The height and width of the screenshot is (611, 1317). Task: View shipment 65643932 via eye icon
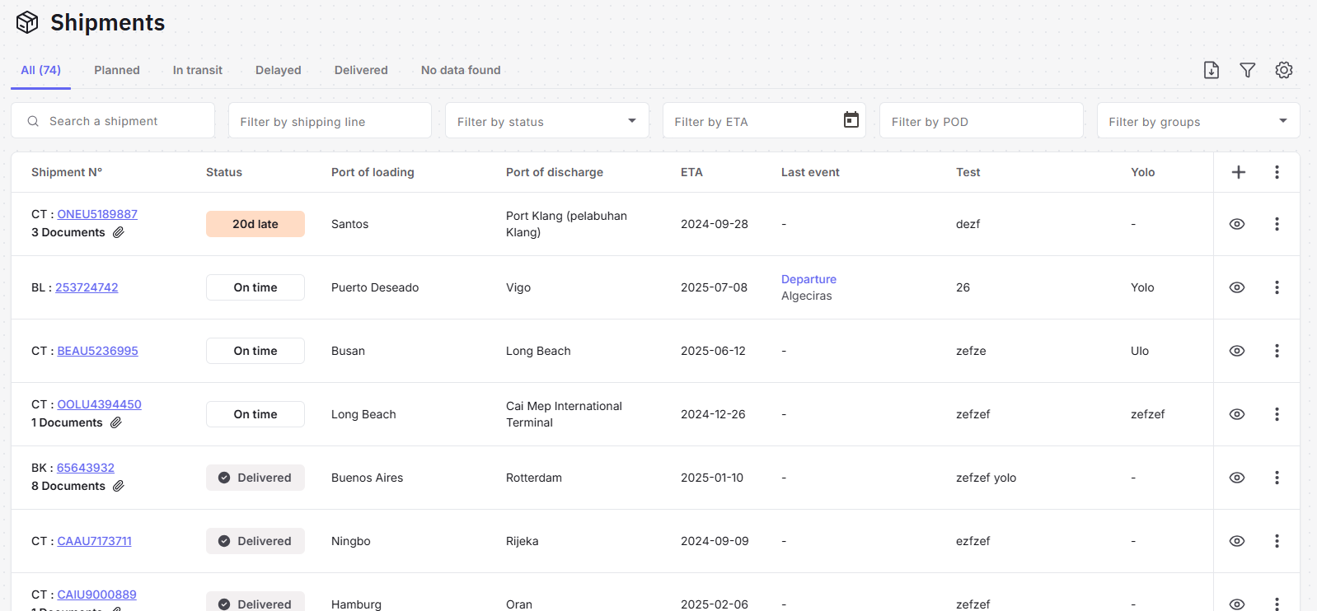point(1237,478)
